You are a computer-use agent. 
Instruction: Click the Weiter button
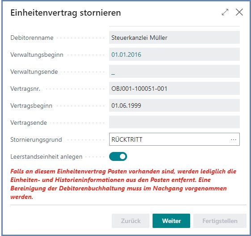coord(171,221)
